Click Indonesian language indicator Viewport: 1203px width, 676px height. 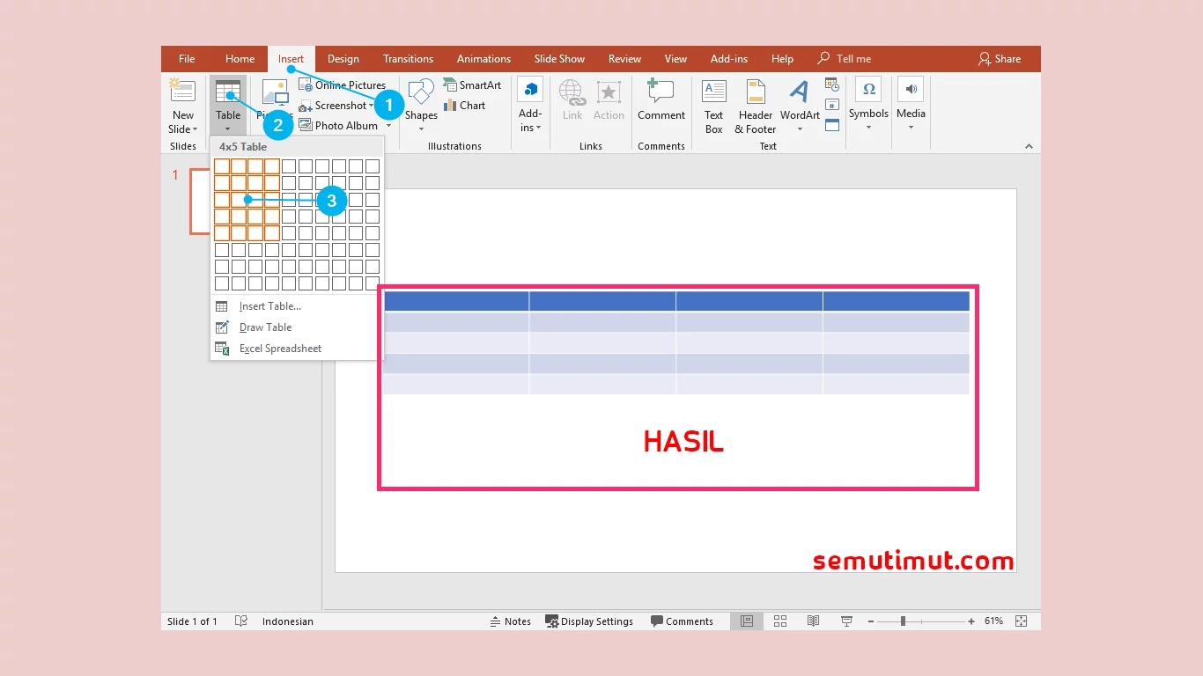click(288, 621)
